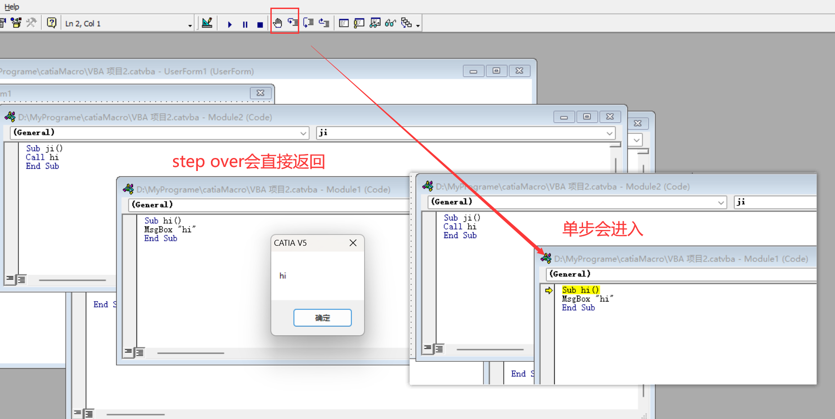Click 'Call hi' line in Module2 near '单步会进入'
Image resolution: width=835 pixels, height=419 pixels.
click(x=460, y=226)
